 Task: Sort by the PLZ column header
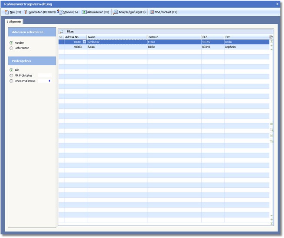click(x=212, y=37)
